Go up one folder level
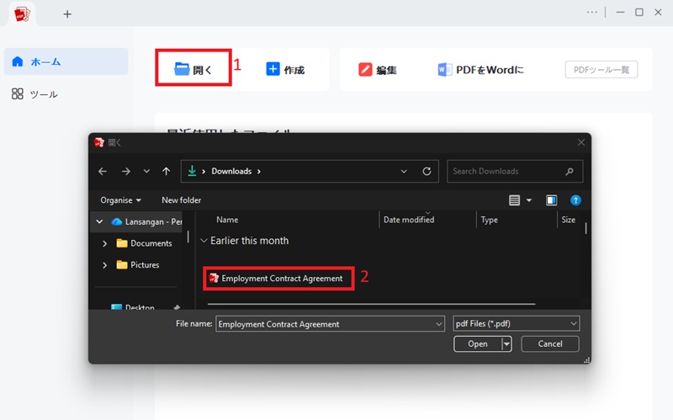This screenshot has width=673, height=420. click(x=166, y=172)
